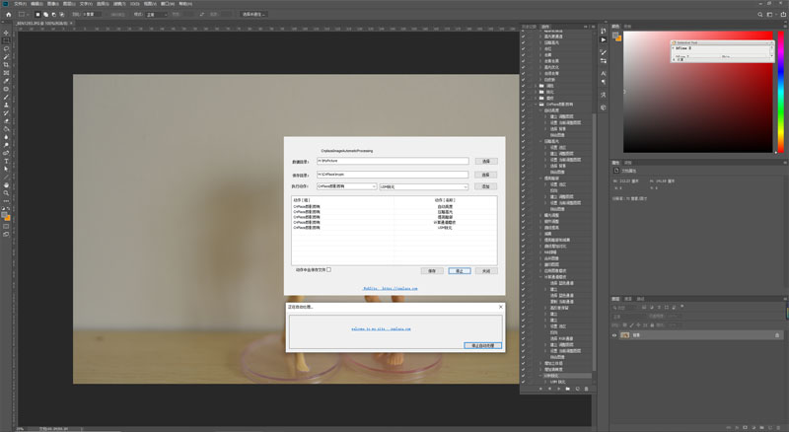Click the Add button in the dialog

485,185
